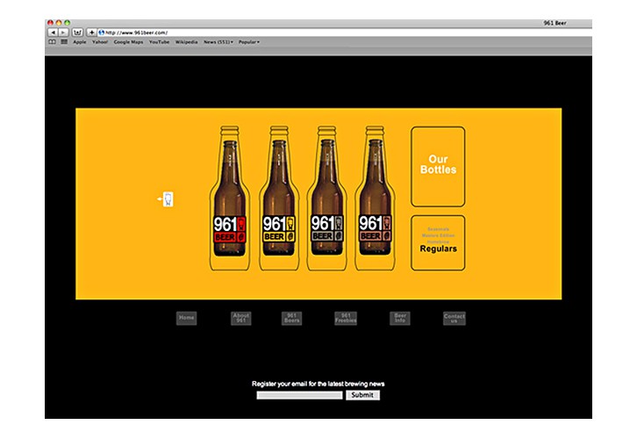Click the white glass arrow icon left of bottles

click(166, 199)
